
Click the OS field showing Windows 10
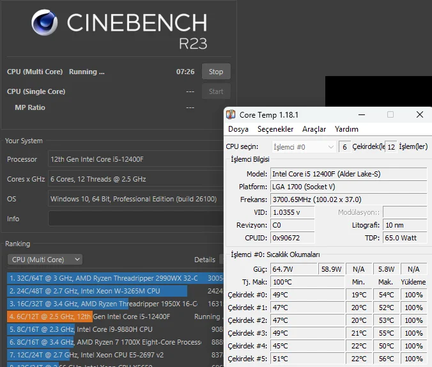click(x=136, y=199)
